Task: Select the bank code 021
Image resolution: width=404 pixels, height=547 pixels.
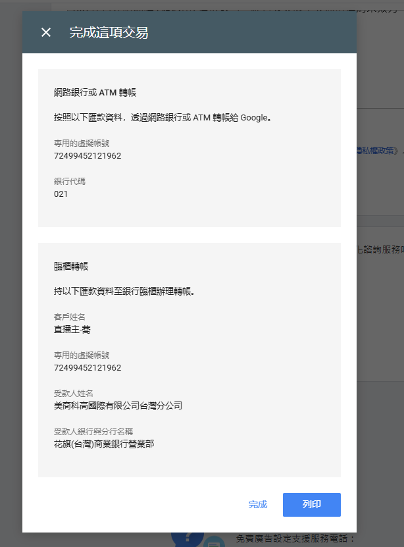Action: point(61,194)
